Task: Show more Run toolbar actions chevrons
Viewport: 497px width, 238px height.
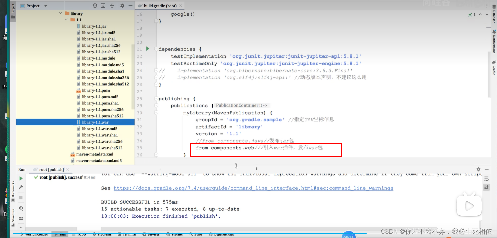Action: [x=21, y=227]
